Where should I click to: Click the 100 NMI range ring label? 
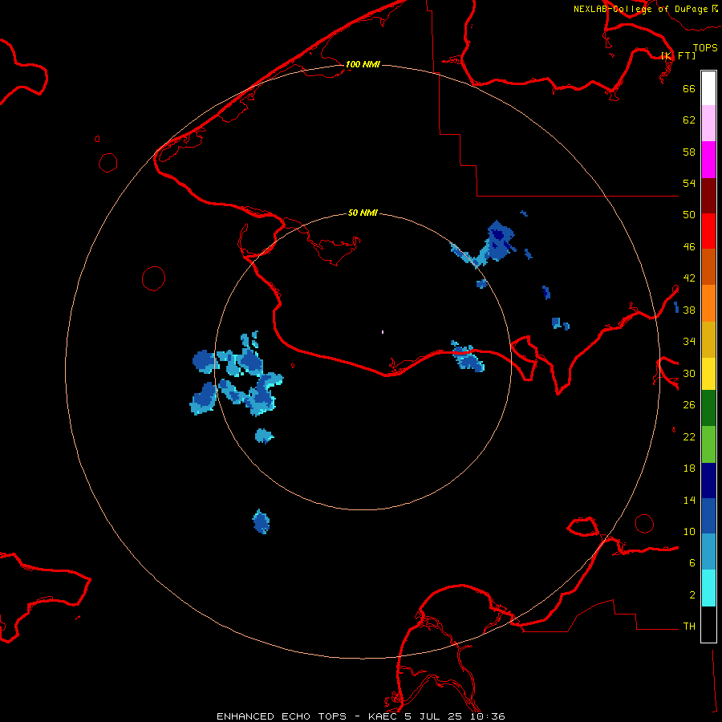(363, 64)
